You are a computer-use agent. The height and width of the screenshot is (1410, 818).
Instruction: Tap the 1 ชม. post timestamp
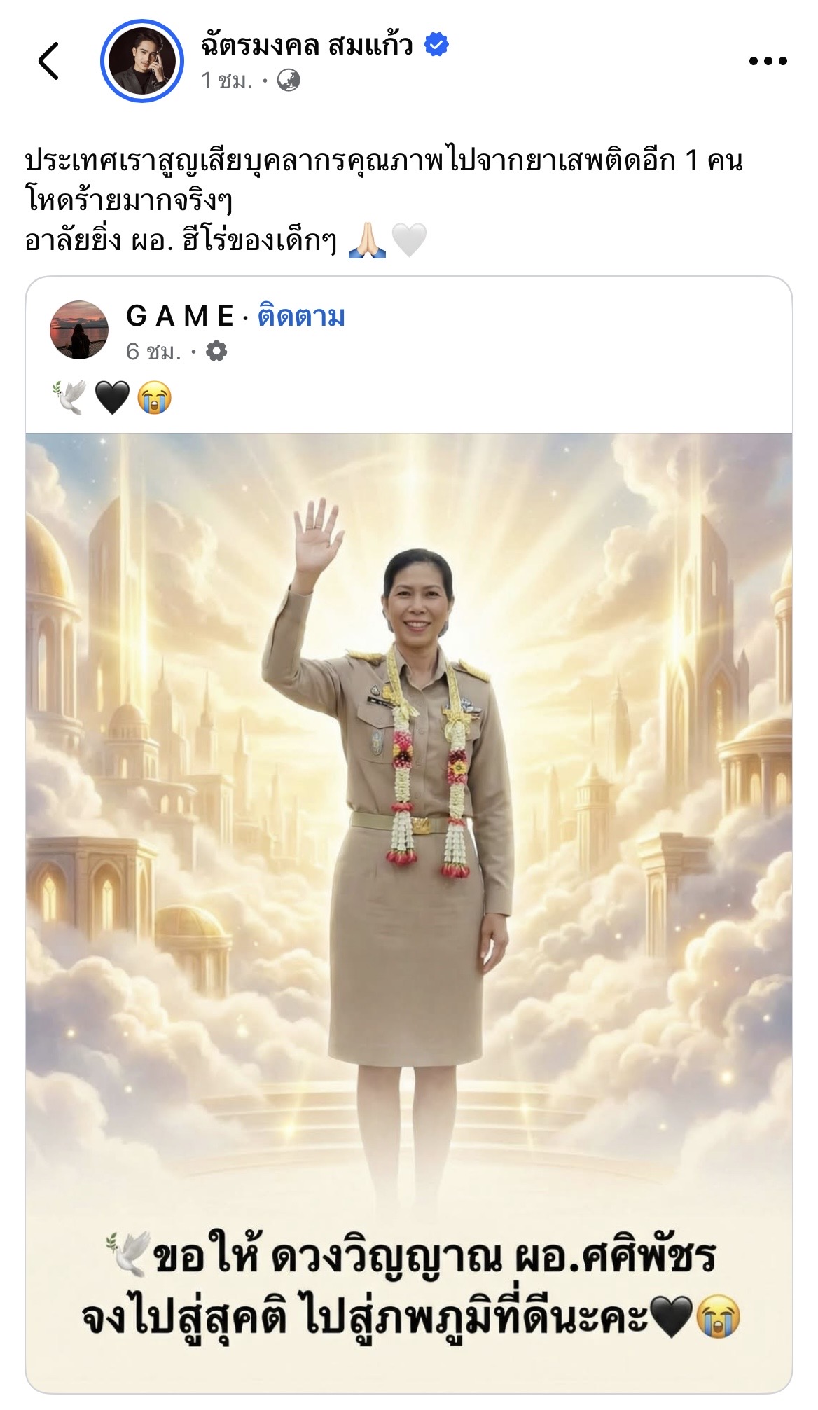(x=226, y=81)
